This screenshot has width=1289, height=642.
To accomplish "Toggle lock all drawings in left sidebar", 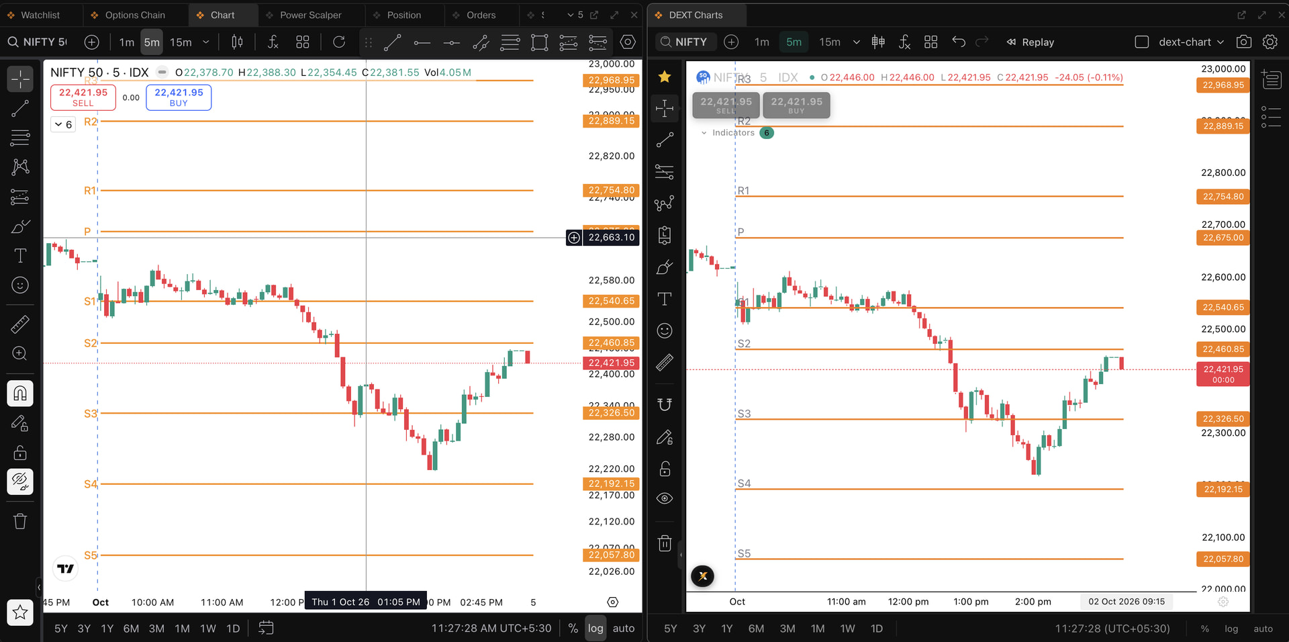I will [x=20, y=453].
